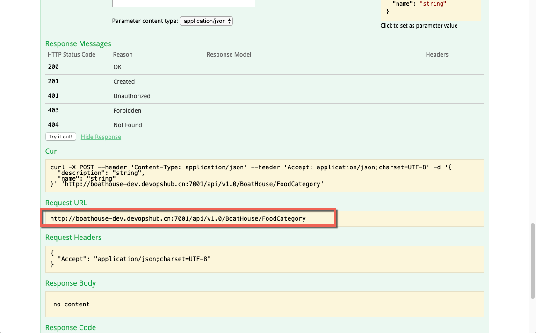This screenshot has height=333, width=536.
Task: Click the page vertical scrollbar thumb
Action: pos(533,261)
